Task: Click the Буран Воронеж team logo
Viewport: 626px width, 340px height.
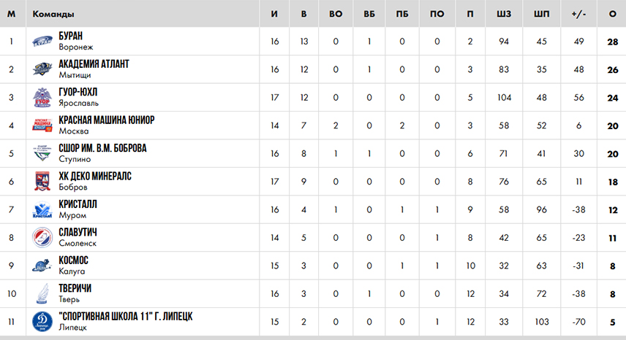Action: tap(42, 42)
